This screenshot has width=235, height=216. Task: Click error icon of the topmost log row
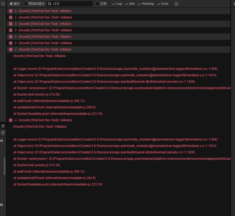tap(11, 11)
